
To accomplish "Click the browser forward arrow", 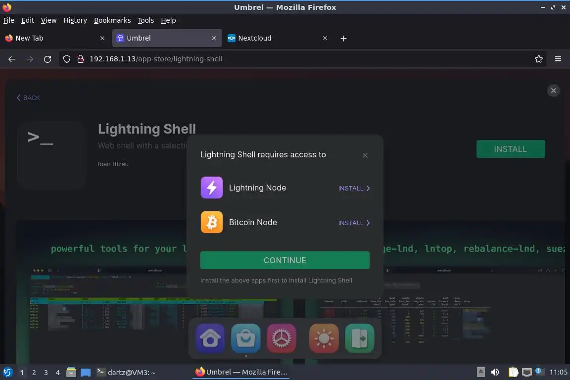I will [30, 59].
